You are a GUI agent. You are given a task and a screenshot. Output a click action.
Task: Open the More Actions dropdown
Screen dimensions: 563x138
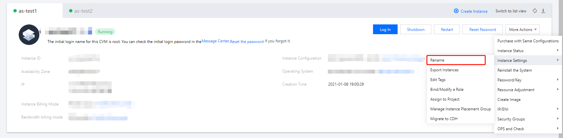click(x=522, y=29)
